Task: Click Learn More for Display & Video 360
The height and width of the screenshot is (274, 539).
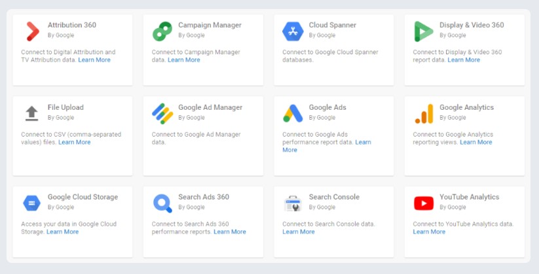Action: coord(464,60)
